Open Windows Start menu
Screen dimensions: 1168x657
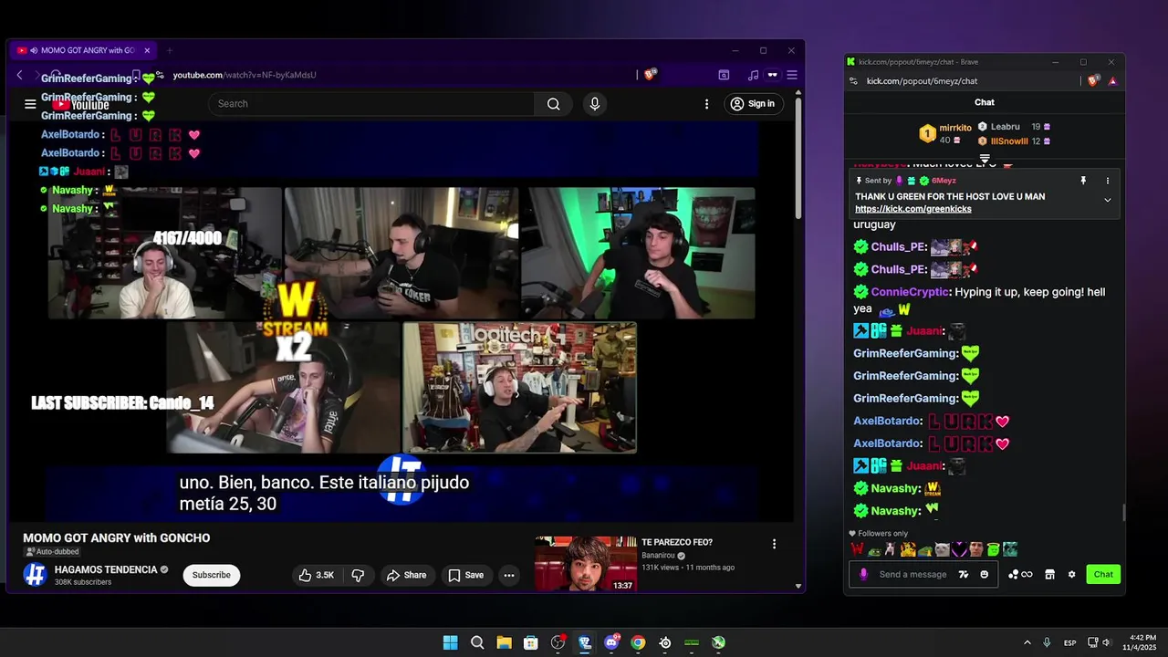click(x=450, y=642)
